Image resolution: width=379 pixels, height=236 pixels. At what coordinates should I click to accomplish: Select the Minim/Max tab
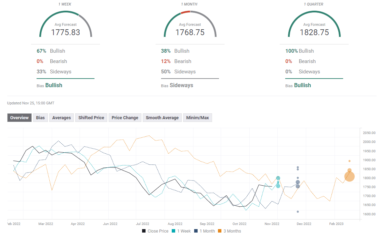tap(197, 118)
